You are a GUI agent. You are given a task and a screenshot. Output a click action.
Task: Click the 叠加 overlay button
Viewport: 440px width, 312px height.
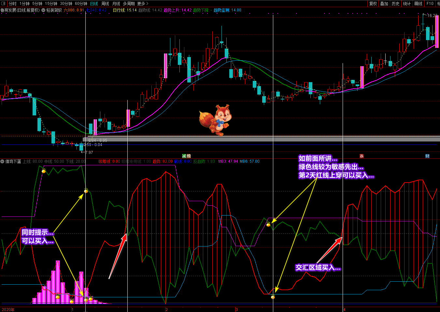384,4
